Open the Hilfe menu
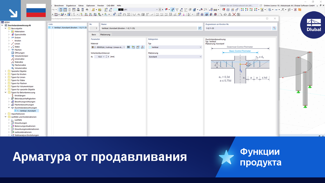 click(x=119, y=6)
